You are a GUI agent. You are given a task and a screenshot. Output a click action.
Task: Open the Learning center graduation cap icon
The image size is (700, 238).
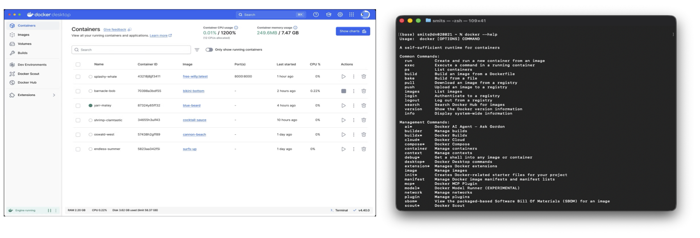click(x=329, y=14)
